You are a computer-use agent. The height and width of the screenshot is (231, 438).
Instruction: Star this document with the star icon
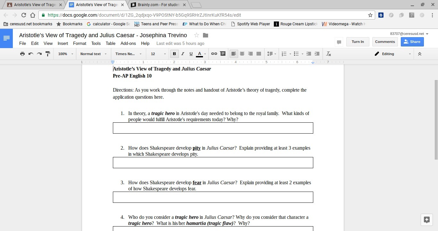pos(197,35)
